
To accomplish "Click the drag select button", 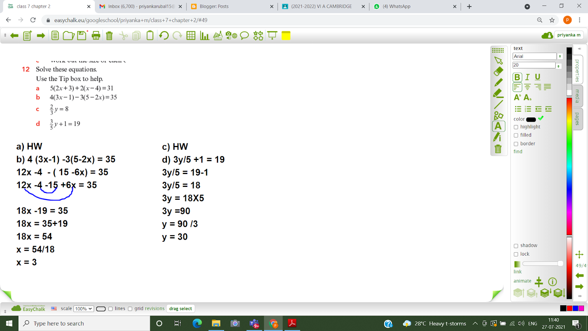I will point(180,309).
